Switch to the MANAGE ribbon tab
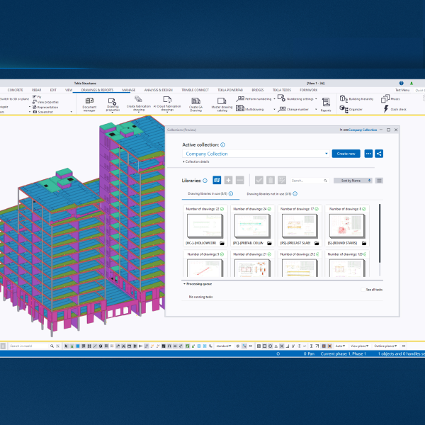 129,90
